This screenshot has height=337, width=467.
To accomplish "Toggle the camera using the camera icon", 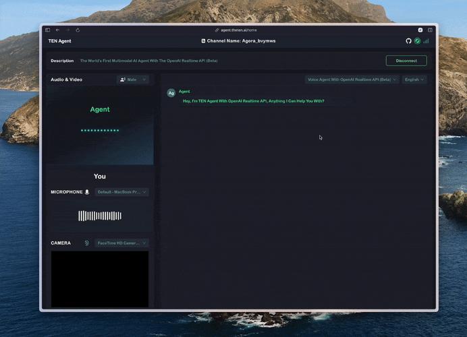I will point(87,243).
